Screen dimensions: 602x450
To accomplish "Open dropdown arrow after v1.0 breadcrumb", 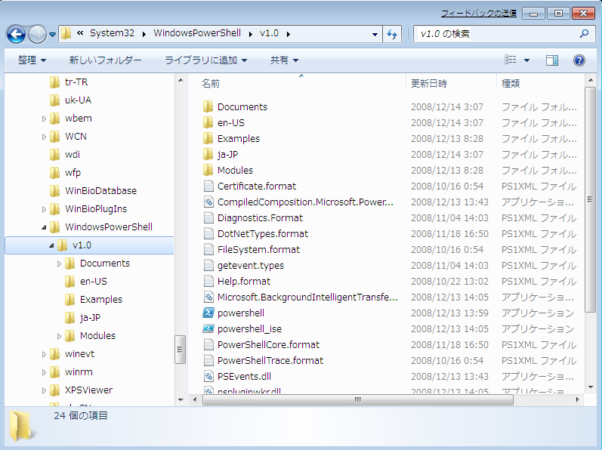I will 289,34.
